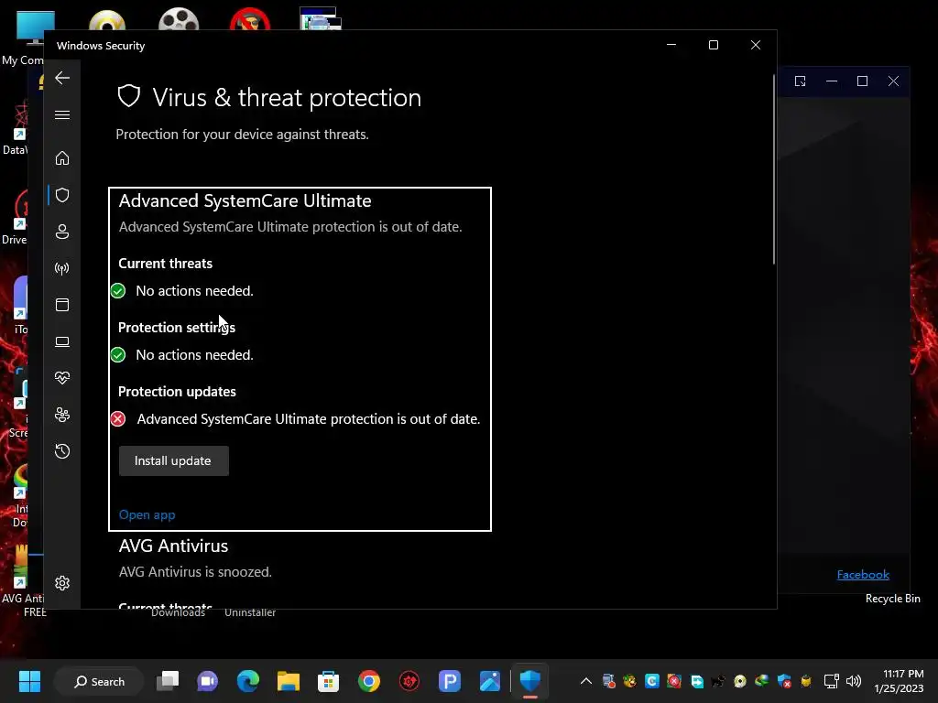The height and width of the screenshot is (703, 938).
Task: Open the Photos app on taskbar
Action: 489,681
